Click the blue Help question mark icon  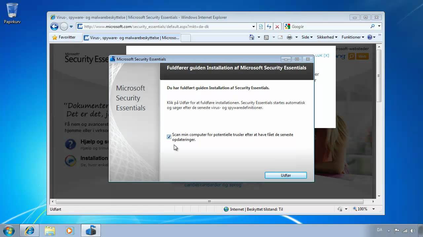click(x=370, y=37)
